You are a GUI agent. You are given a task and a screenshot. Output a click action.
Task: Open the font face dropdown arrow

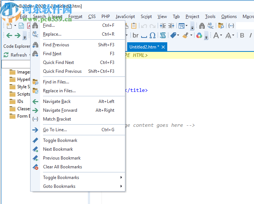(221, 35)
